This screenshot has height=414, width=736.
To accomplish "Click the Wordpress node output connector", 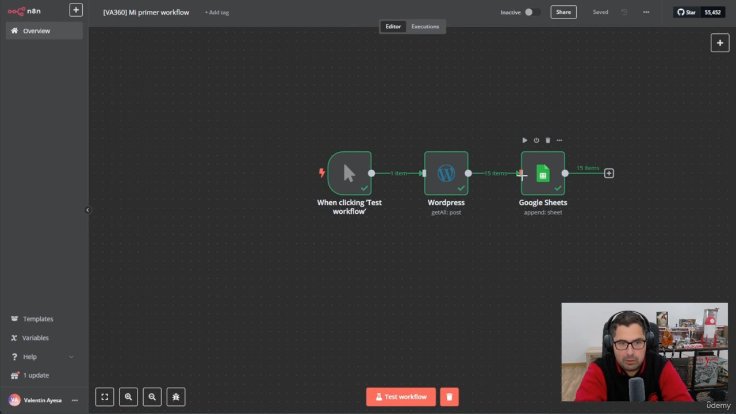I will tap(468, 173).
